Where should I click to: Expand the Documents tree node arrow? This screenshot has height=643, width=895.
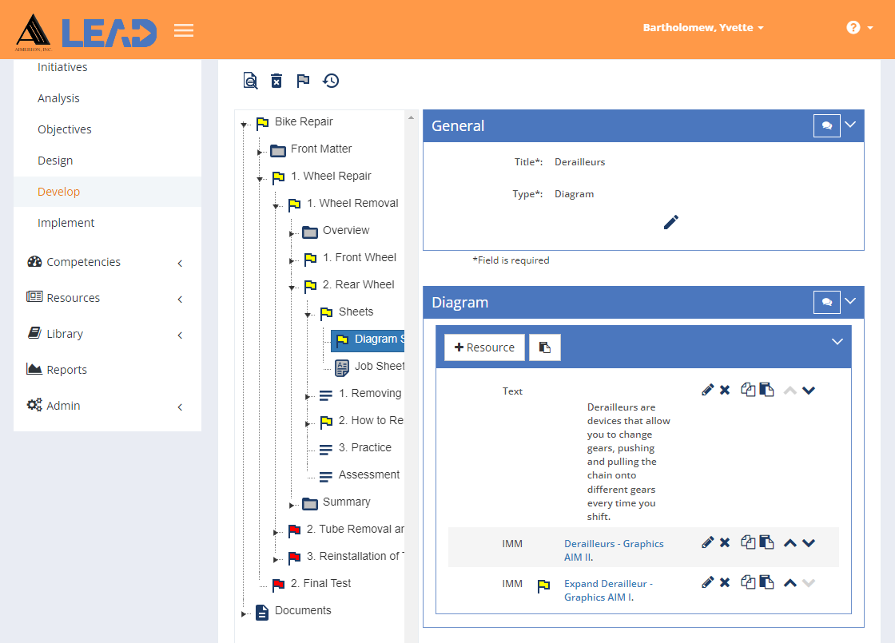[x=243, y=614]
